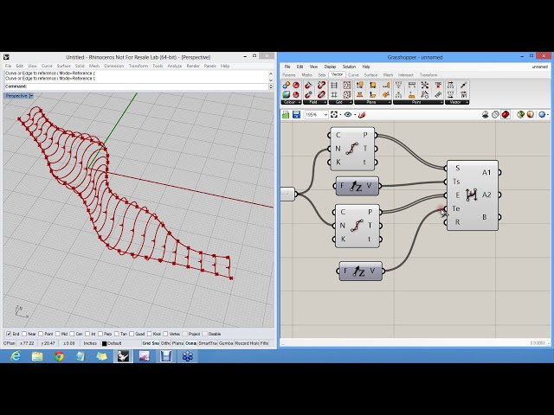Open Rhino Analyze menu

click(x=174, y=66)
